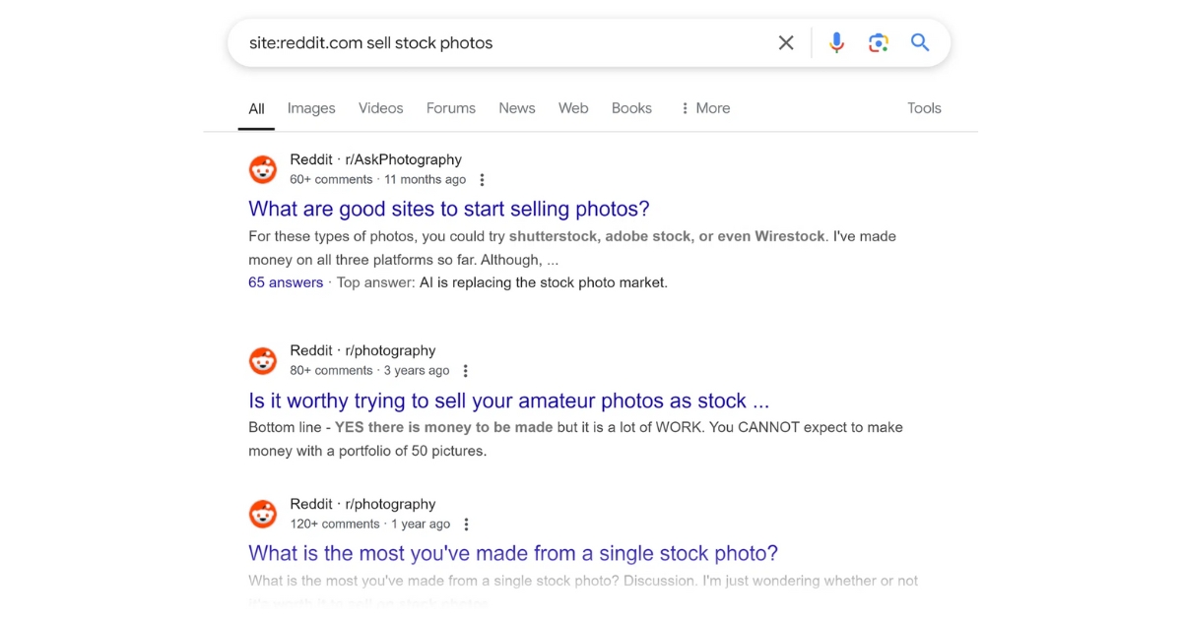Image resolution: width=1182 pixels, height=618 pixels.
Task: Click the magnifying glass search icon
Action: tap(920, 42)
